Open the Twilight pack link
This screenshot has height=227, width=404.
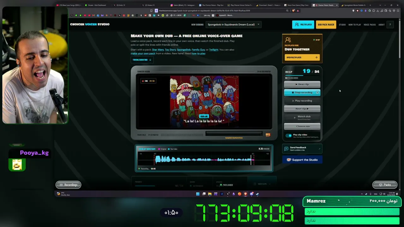213,49
